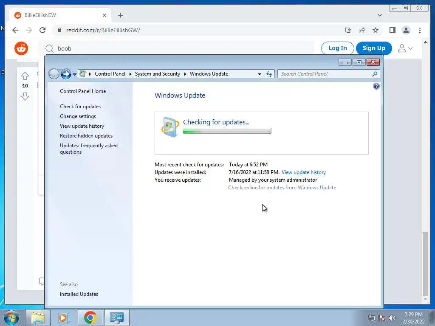Click Control Panel breadcrumb
435x326 pixels.
[110, 74]
